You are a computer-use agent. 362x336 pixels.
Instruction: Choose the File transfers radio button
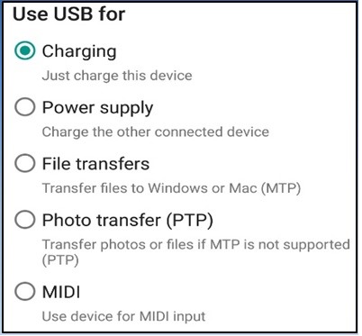[25, 163]
